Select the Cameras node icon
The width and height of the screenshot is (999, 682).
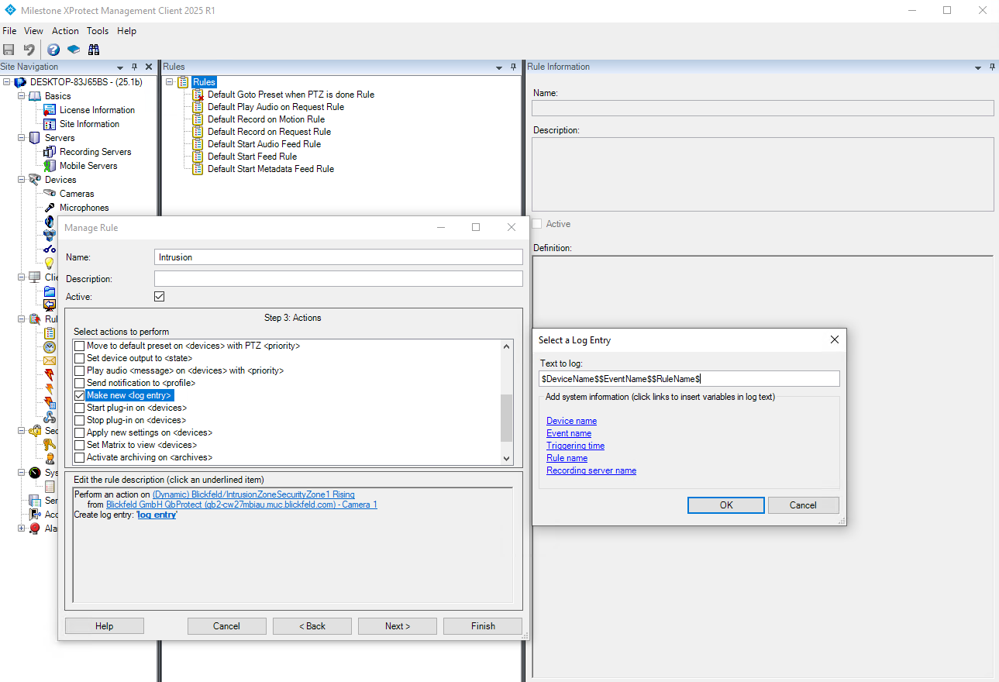click(x=50, y=194)
